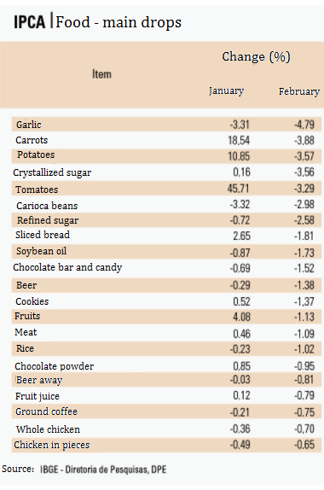This screenshot has width=324, height=490.
Task: Select the Carrots January value 18.54
Action: pyautogui.click(x=239, y=140)
